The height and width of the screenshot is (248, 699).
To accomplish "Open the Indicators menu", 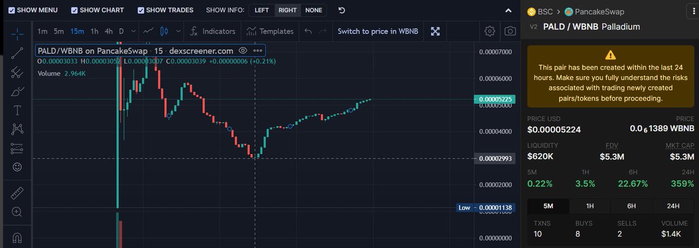I will (x=213, y=31).
